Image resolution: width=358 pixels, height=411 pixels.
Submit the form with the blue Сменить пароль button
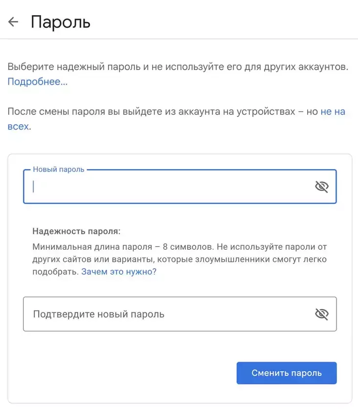click(x=287, y=373)
